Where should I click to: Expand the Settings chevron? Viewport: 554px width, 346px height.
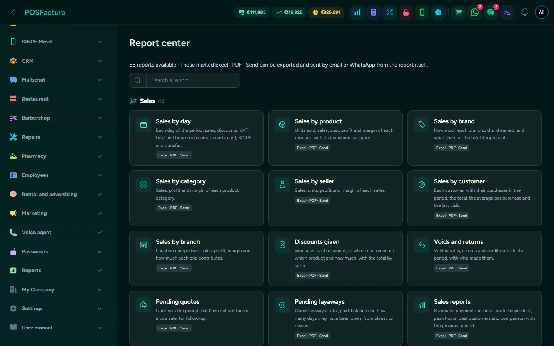point(100,308)
